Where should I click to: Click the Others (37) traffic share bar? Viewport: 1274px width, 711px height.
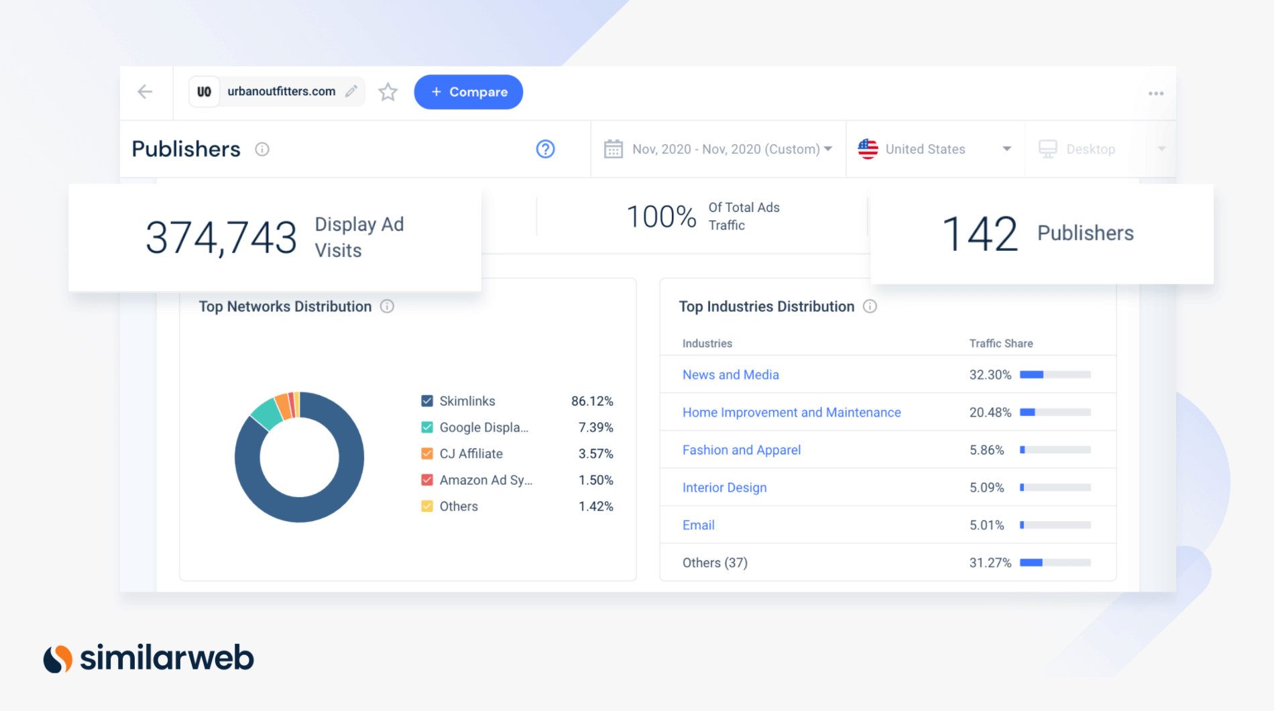pyautogui.click(x=1055, y=563)
